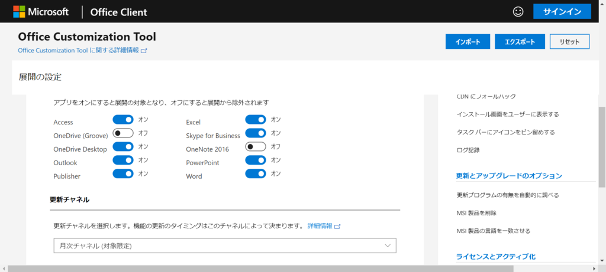This screenshot has height=272, width=606.
Task: Enable the OneNote 2016 switch
Action: click(256, 147)
